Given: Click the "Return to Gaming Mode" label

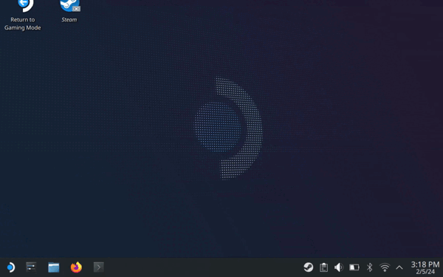Looking at the screenshot, I should [23, 24].
